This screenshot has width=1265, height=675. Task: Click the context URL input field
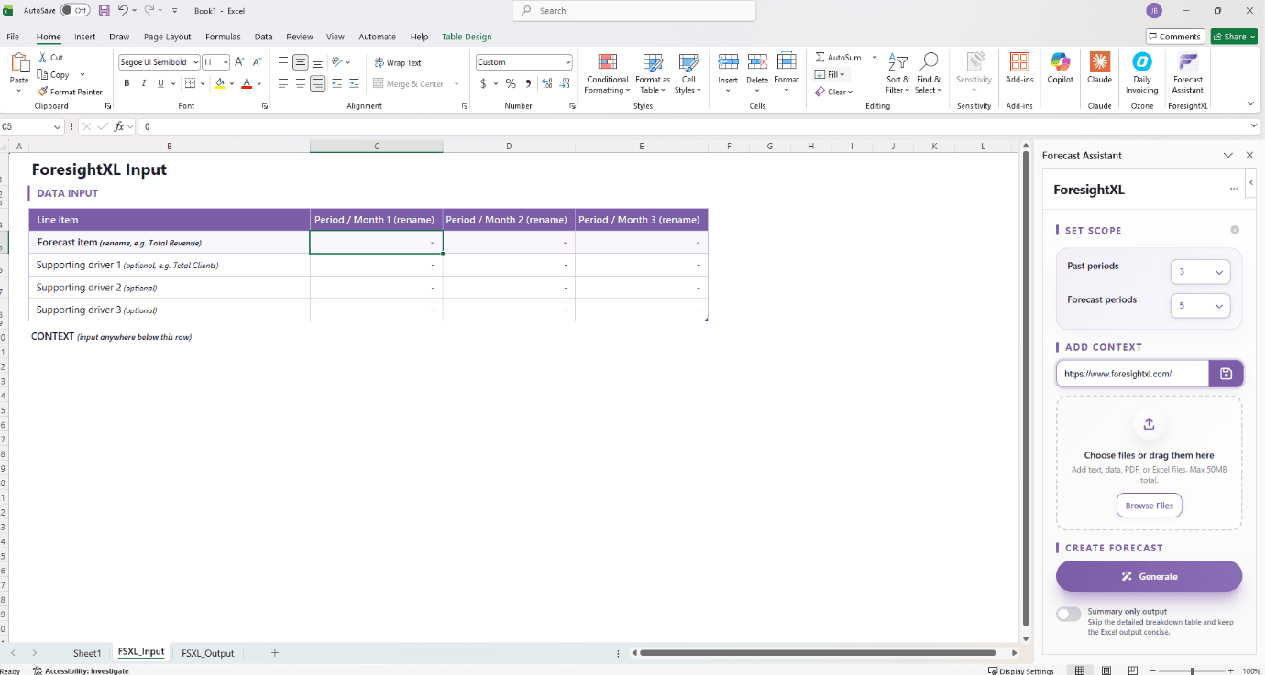[x=1133, y=374]
